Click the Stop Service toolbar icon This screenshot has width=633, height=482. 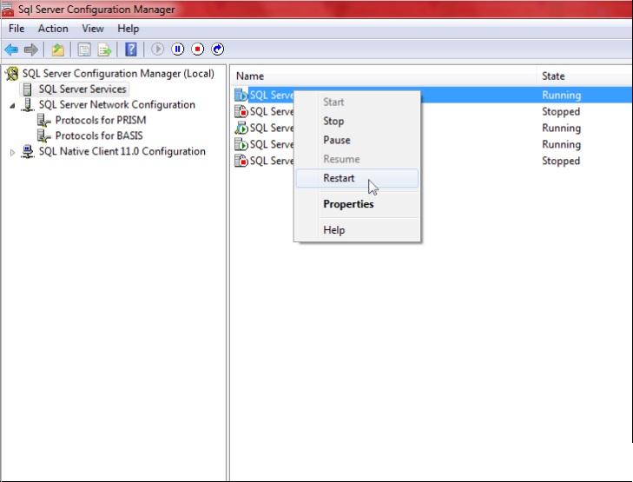coord(197,50)
